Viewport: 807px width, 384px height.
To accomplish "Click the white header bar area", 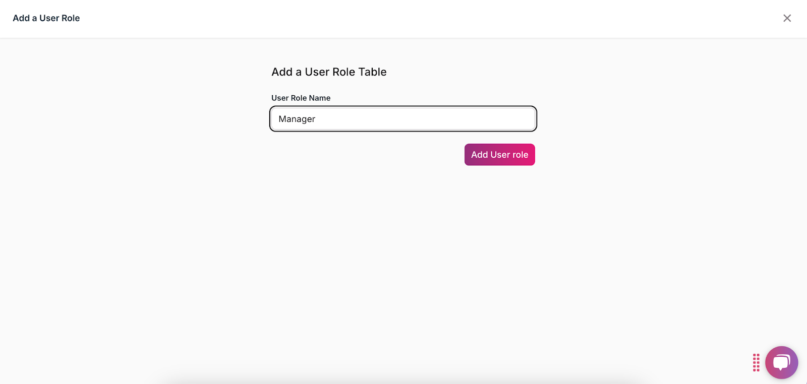I will (403, 18).
